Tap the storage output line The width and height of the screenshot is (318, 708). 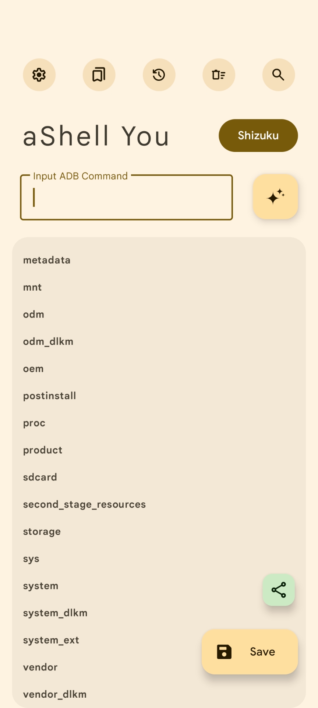tap(42, 532)
